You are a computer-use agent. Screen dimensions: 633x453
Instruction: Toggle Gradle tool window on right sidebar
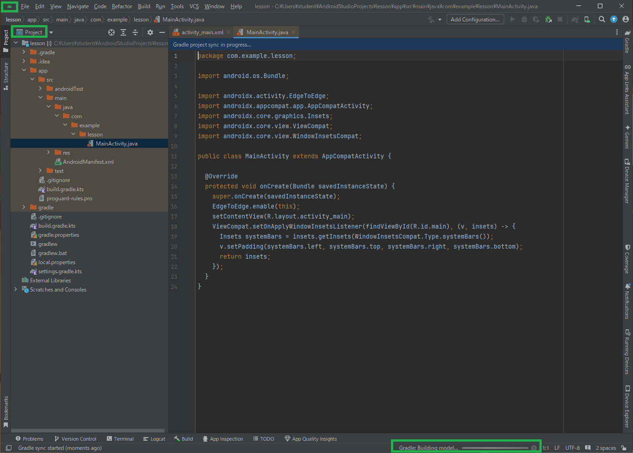point(627,42)
